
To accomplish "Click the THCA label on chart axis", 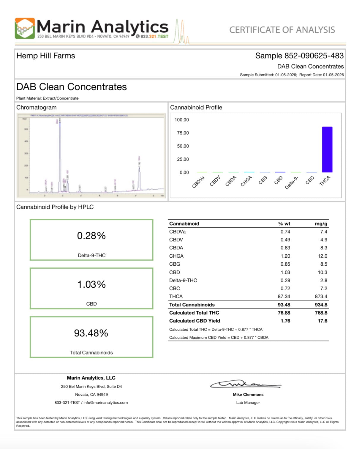I will coord(325,181).
